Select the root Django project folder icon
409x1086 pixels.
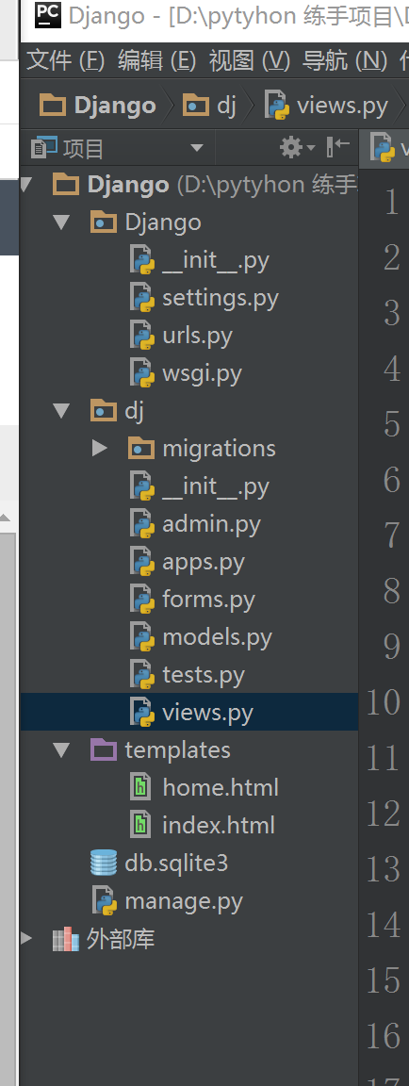coord(66,184)
